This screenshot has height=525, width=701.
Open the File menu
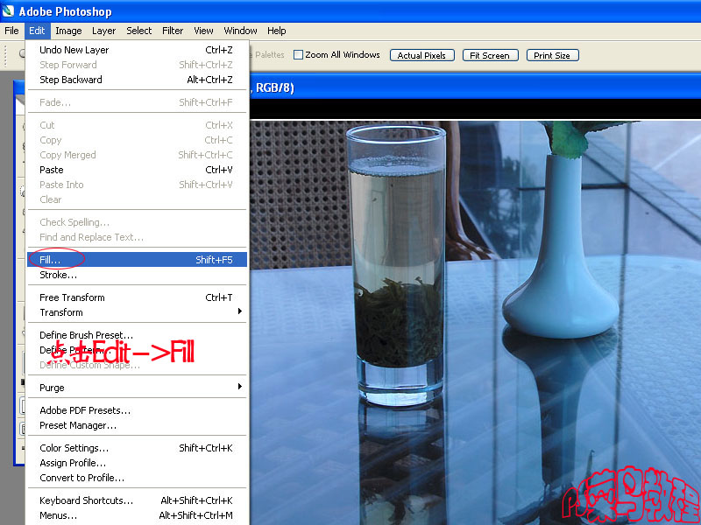(x=11, y=31)
